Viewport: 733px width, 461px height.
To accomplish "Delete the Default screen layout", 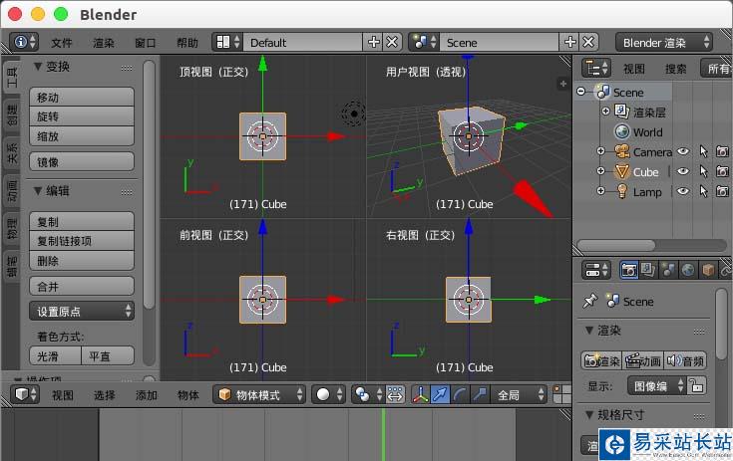I will tap(392, 43).
